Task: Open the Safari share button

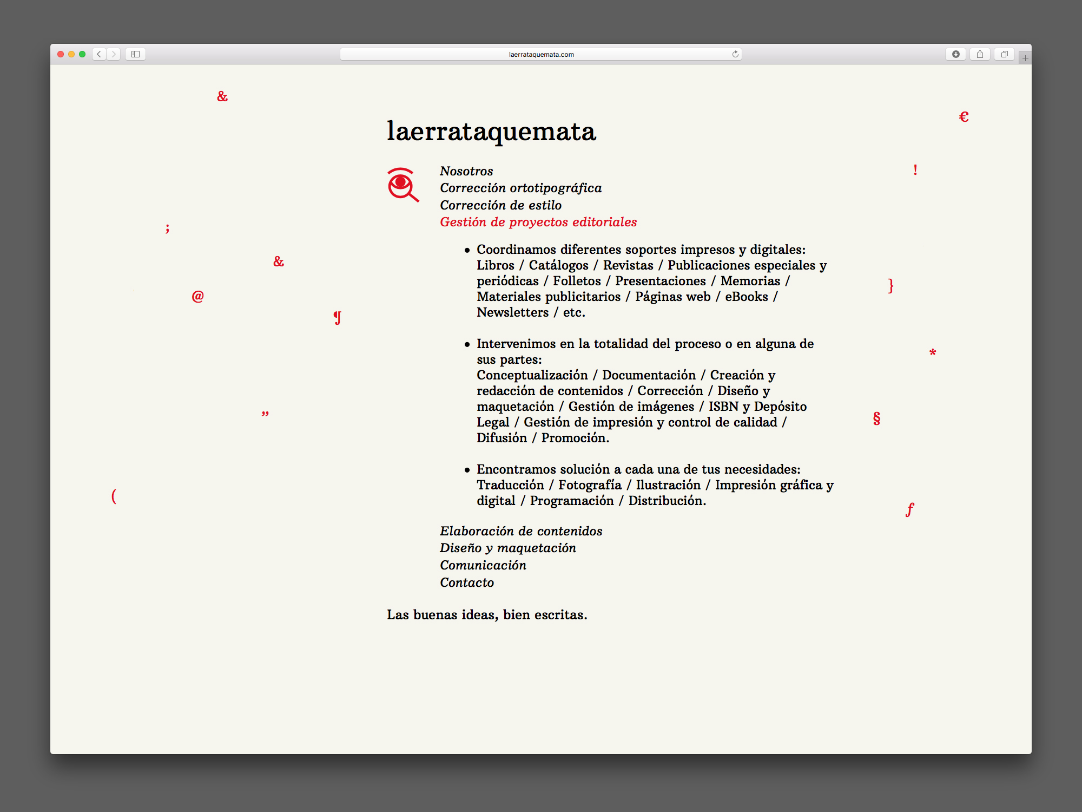Action: 980,54
